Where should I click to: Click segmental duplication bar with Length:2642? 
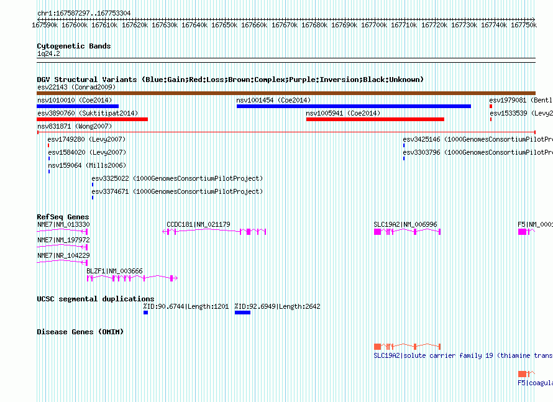(243, 313)
